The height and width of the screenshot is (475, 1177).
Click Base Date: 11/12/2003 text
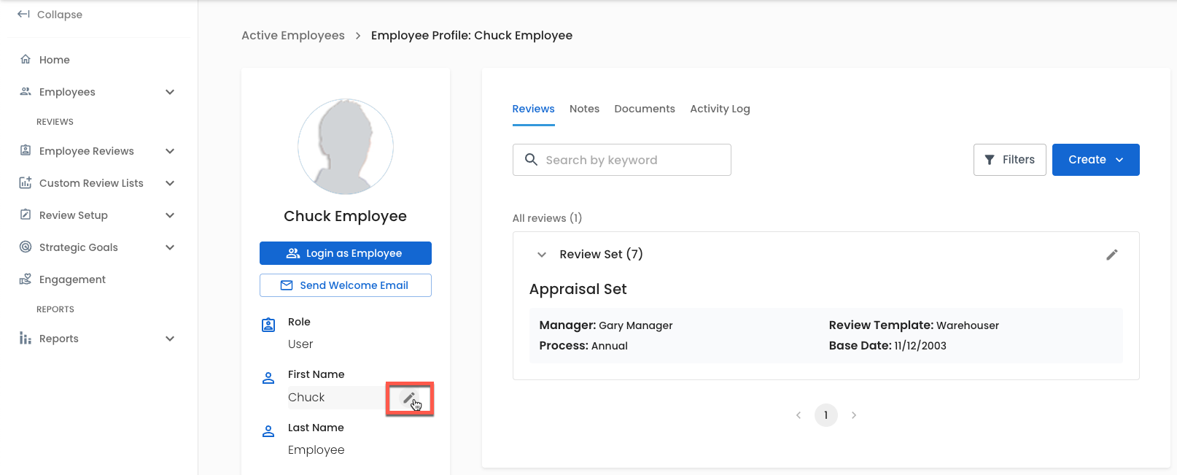point(887,346)
